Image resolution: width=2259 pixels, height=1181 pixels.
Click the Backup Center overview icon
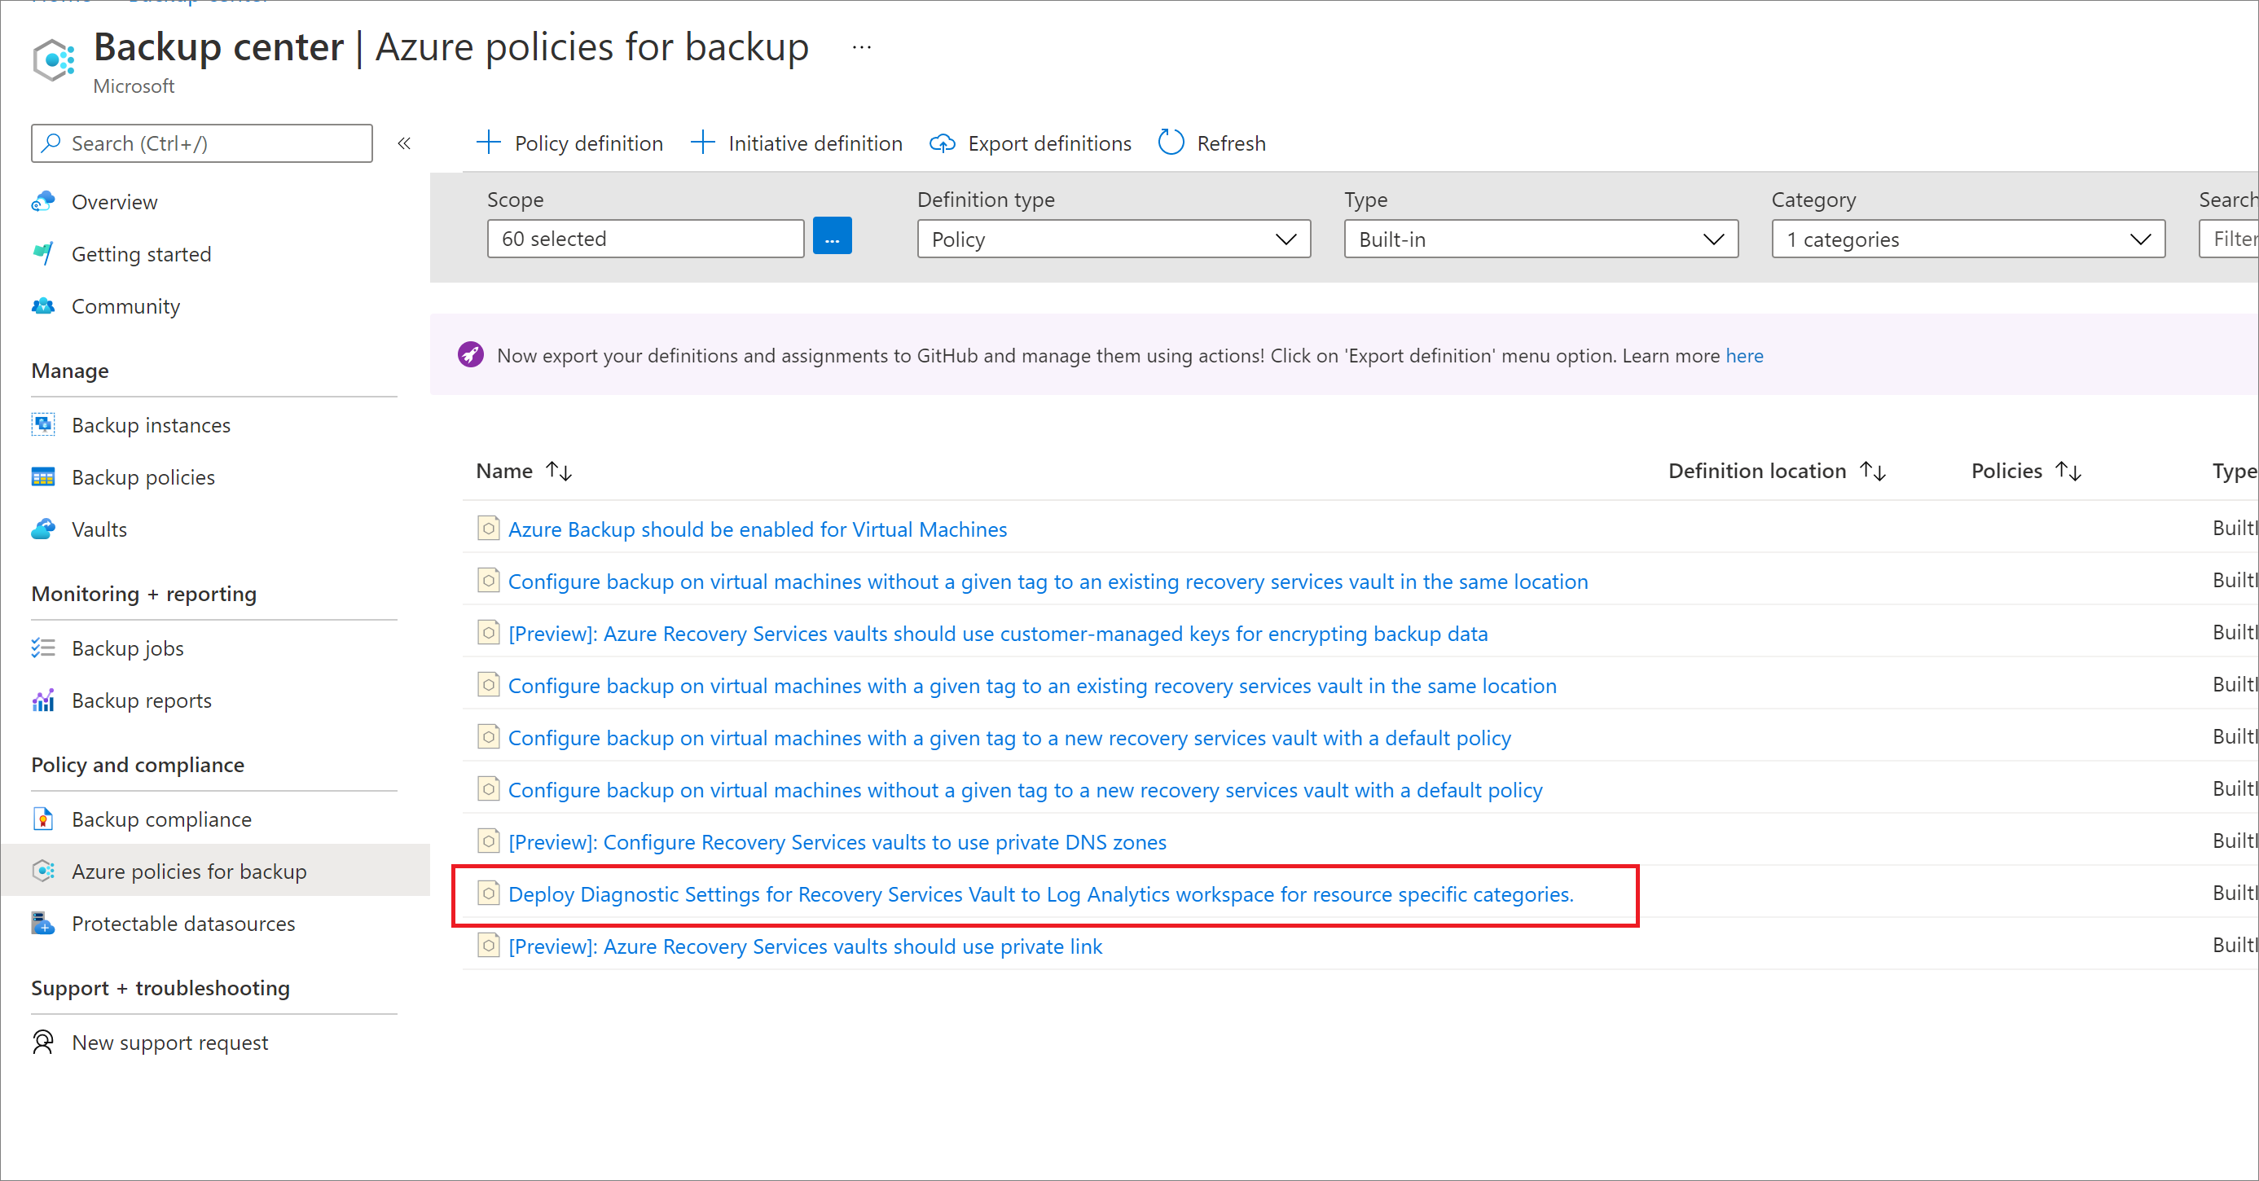coord(43,201)
